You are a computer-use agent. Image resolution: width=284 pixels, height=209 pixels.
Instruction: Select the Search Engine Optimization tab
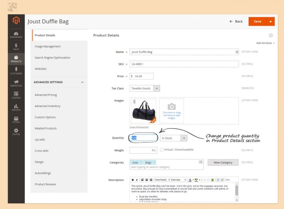(x=59, y=58)
